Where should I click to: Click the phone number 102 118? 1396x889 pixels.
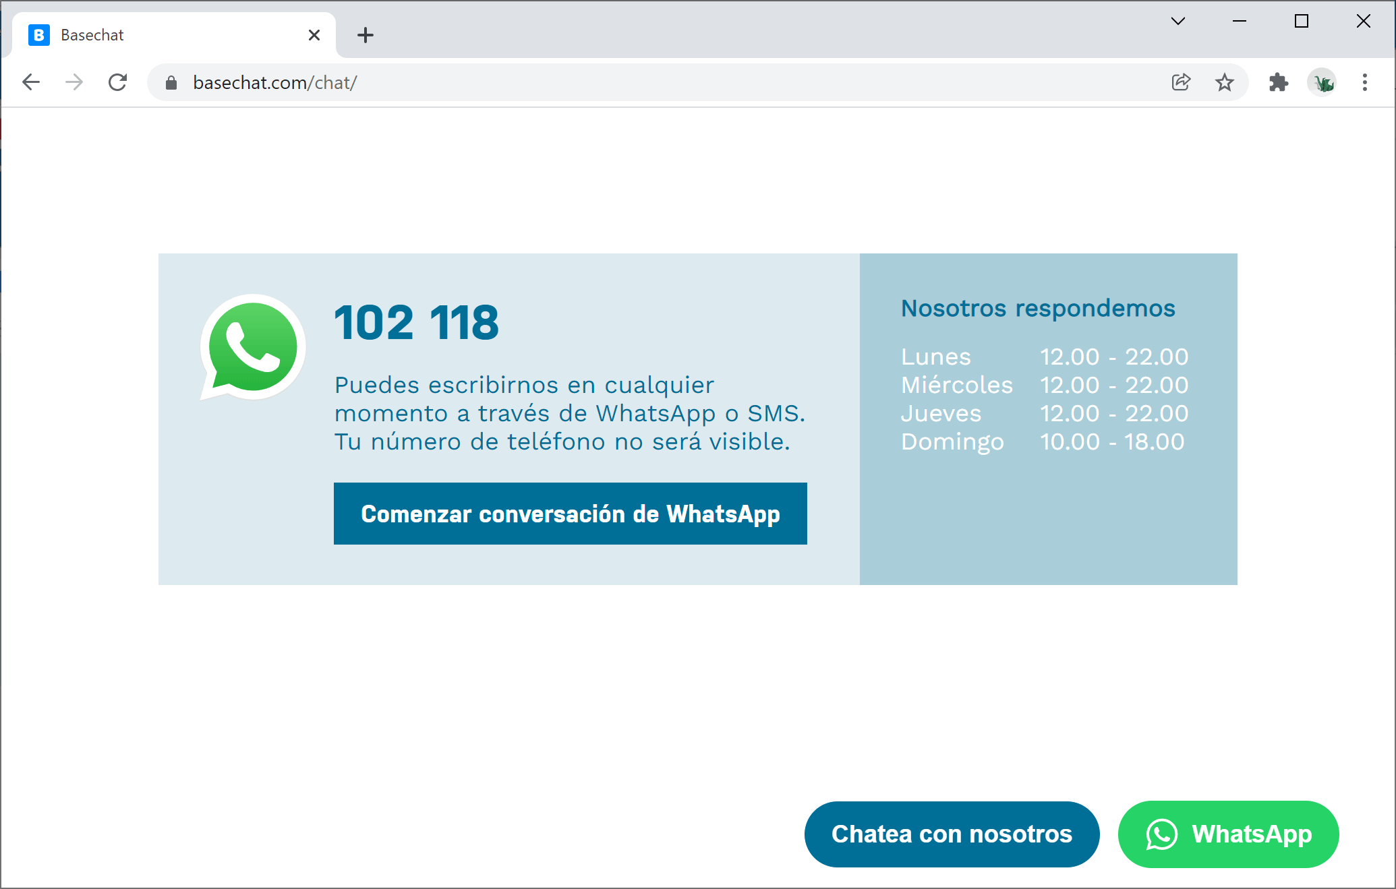416,322
